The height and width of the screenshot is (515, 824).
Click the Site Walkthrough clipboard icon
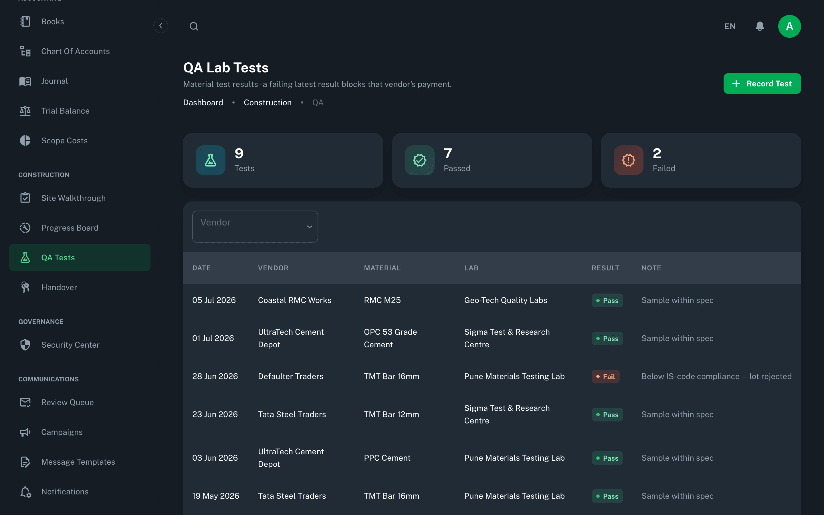(x=25, y=198)
